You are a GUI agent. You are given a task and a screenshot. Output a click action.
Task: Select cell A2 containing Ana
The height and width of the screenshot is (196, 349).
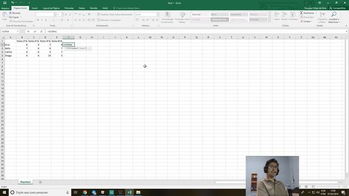[x=10, y=45]
